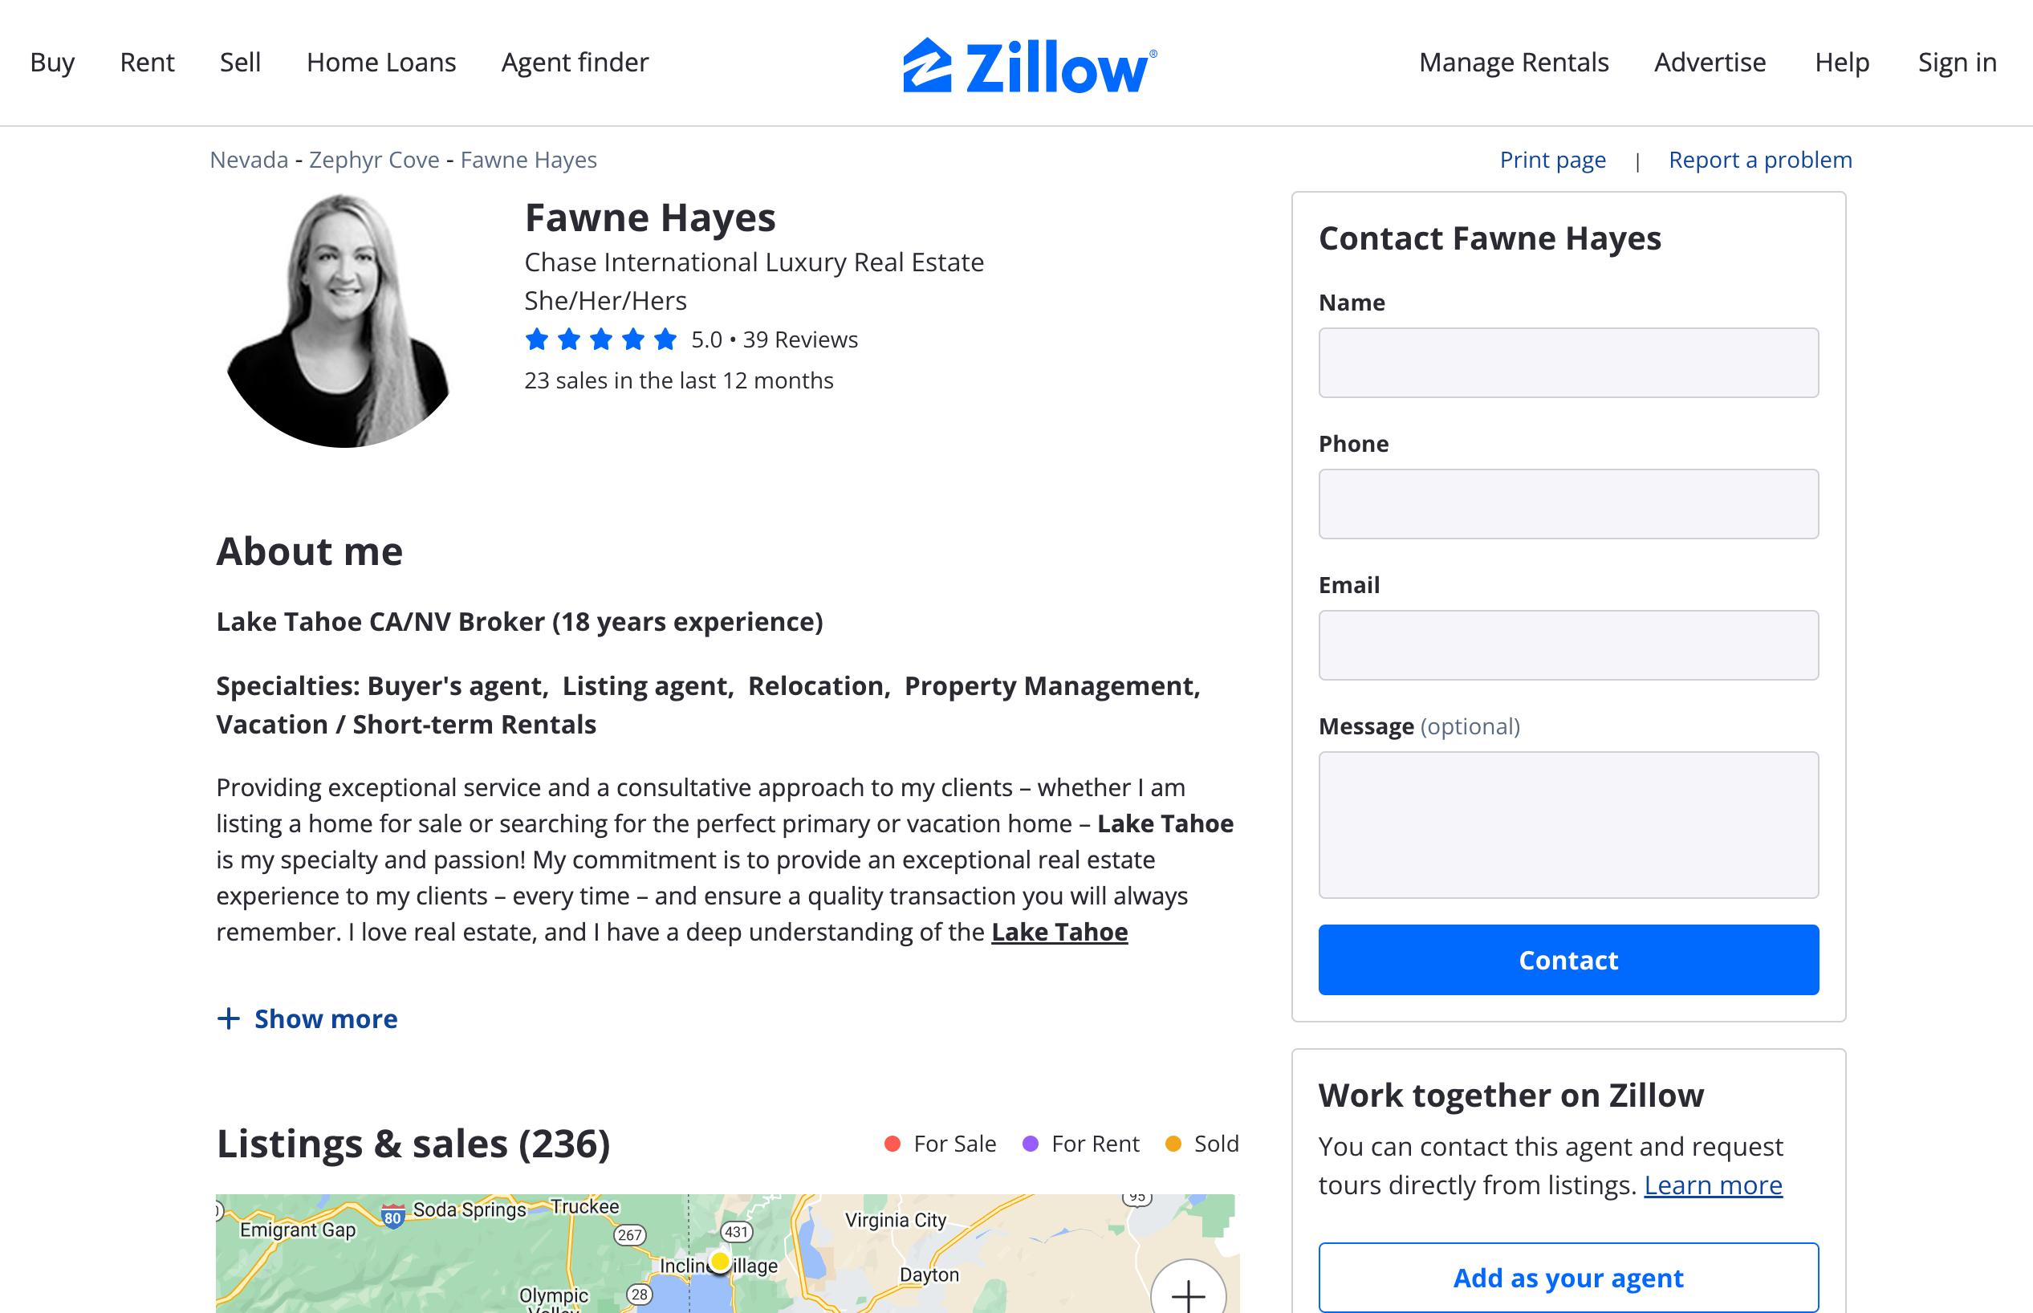Click the Zephyr Cove breadcrumb
2033x1313 pixels.
click(x=373, y=160)
